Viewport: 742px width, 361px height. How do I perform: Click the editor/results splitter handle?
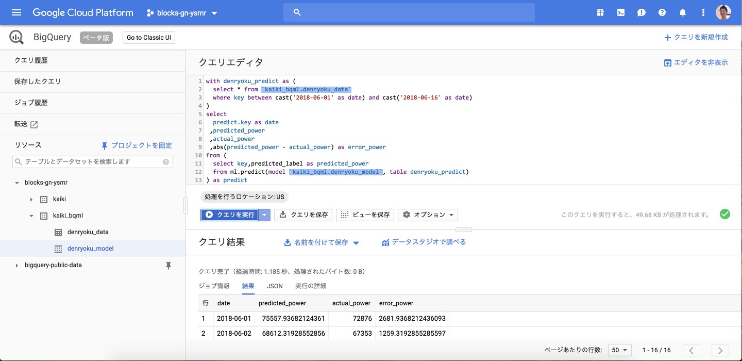(464, 229)
